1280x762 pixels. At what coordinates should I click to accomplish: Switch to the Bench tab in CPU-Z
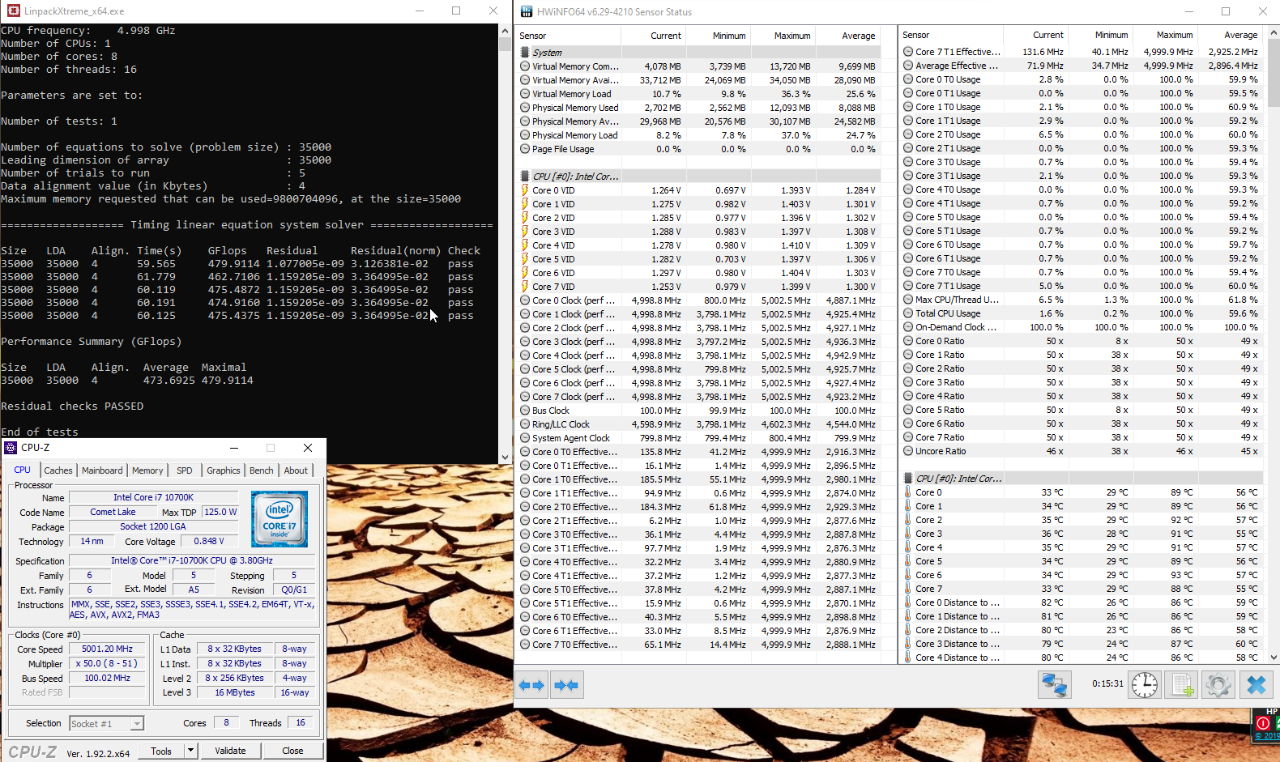262,470
